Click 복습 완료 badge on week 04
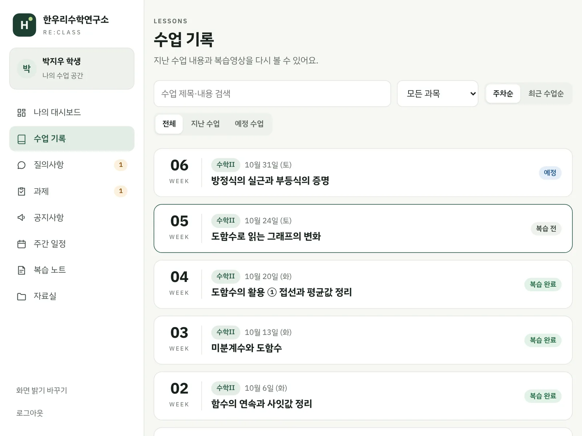Viewport: 582px width, 436px height. pos(543,284)
